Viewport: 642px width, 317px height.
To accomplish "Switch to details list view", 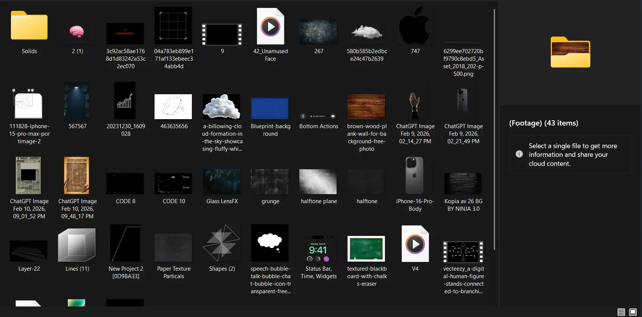I will 621,312.
